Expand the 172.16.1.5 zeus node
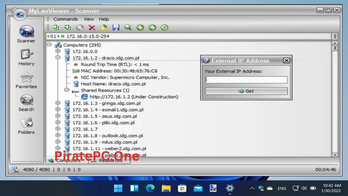Image resolution: width=348 pixels, height=196 pixels. tap(58, 116)
